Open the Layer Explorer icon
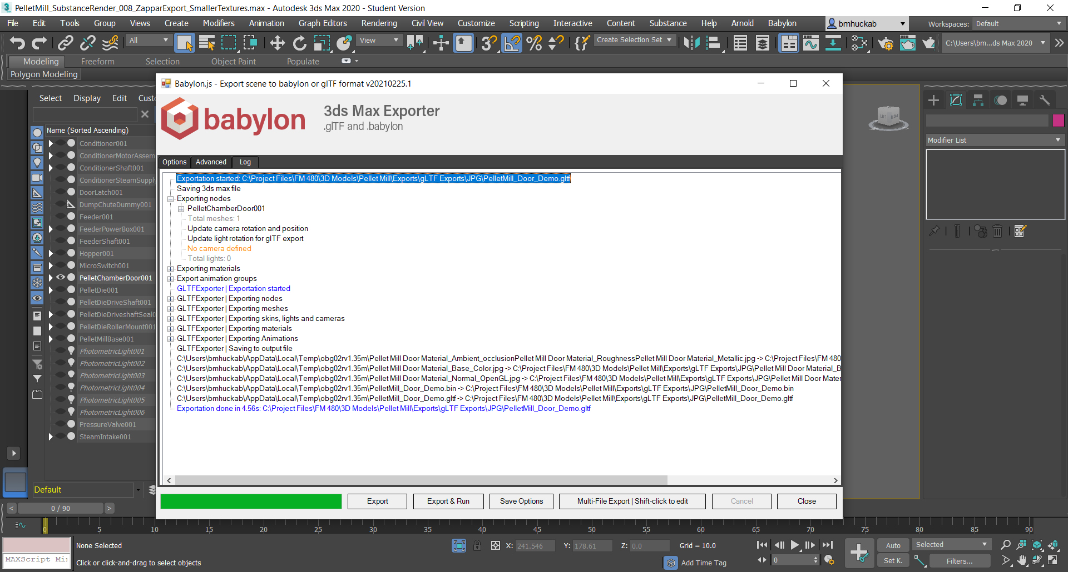The height and width of the screenshot is (572, 1068). [x=763, y=43]
